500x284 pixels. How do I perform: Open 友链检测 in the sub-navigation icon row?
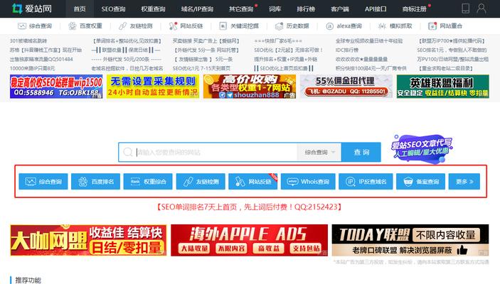pos(136,26)
